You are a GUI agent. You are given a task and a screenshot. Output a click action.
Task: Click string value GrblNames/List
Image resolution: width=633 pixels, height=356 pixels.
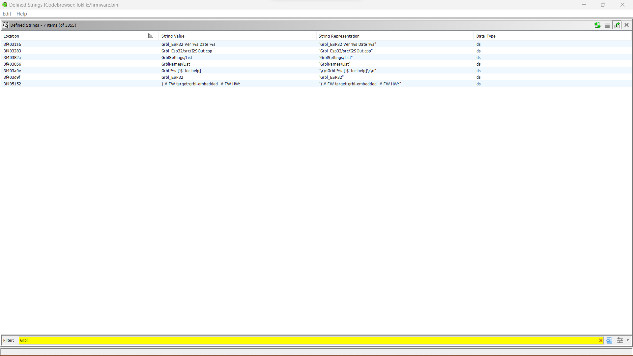click(176, 64)
